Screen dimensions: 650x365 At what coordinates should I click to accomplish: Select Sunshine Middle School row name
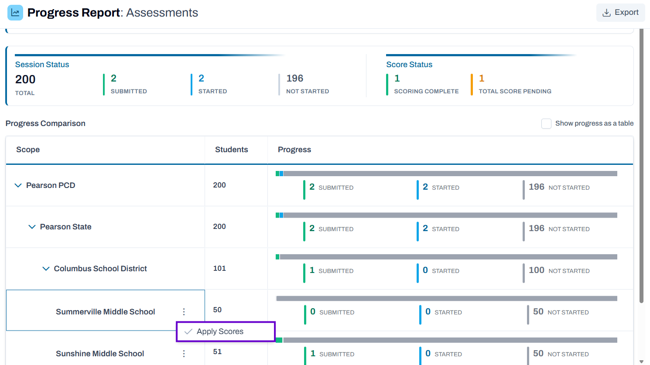point(100,354)
